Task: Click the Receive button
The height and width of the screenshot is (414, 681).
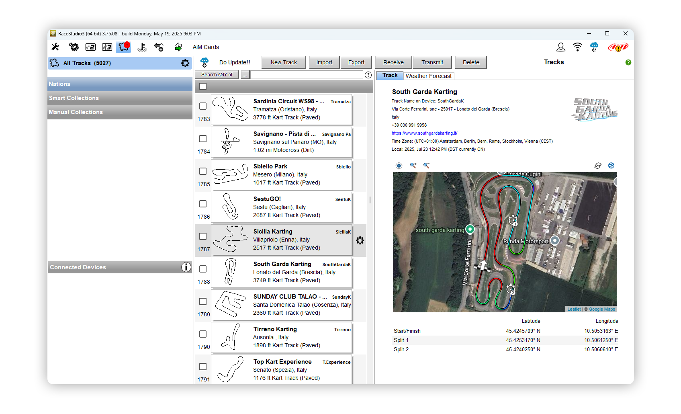Action: (393, 62)
